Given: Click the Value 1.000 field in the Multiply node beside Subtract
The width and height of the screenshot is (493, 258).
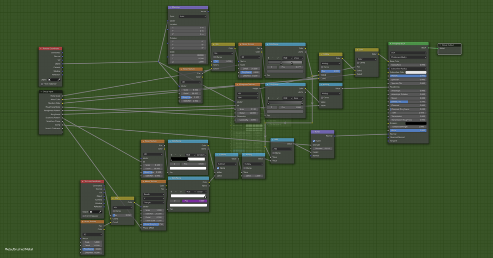Looking at the screenshot, I should click(x=254, y=176).
